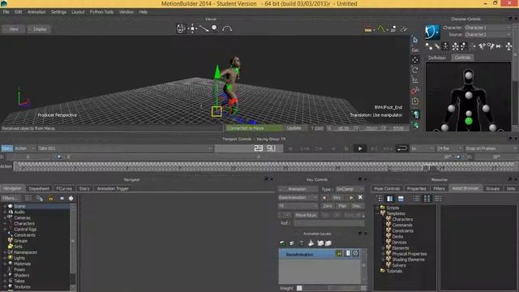Click the character actor icon in Character Controls
519x292 pixels.
432,32
